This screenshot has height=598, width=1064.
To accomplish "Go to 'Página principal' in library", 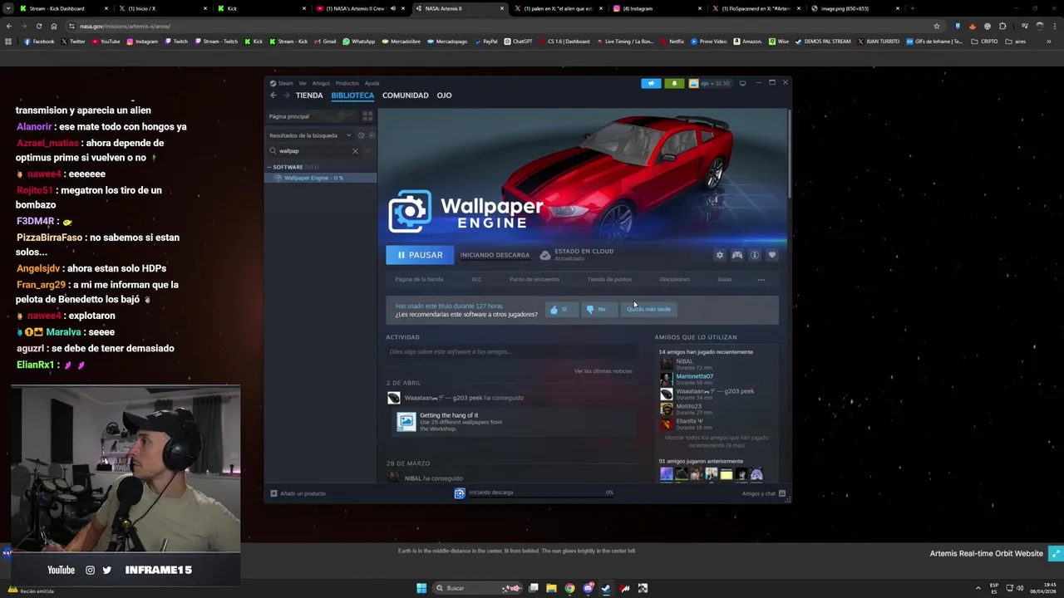I will point(313,116).
